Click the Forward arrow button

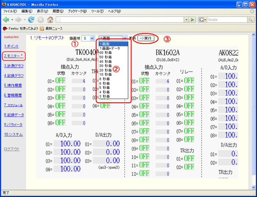pyautogui.click(x=18, y=20)
